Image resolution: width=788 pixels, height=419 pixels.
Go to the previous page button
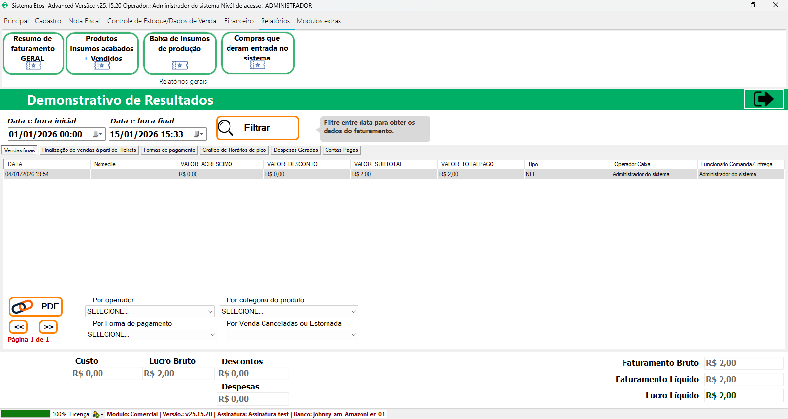coord(19,327)
